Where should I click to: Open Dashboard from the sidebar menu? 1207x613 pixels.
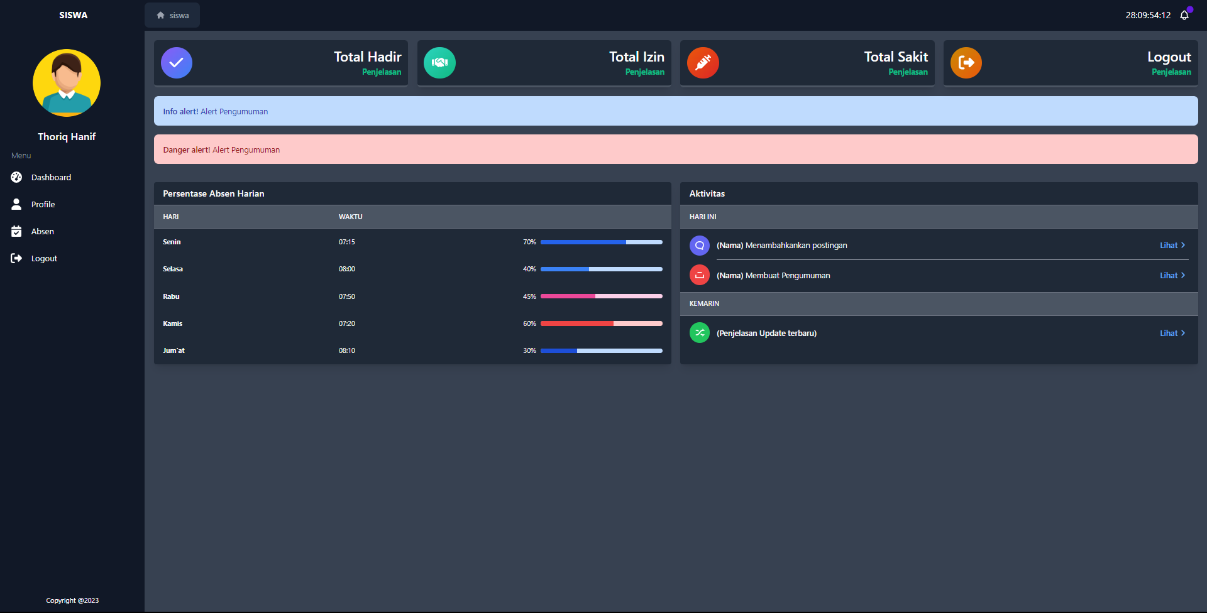[x=51, y=178]
